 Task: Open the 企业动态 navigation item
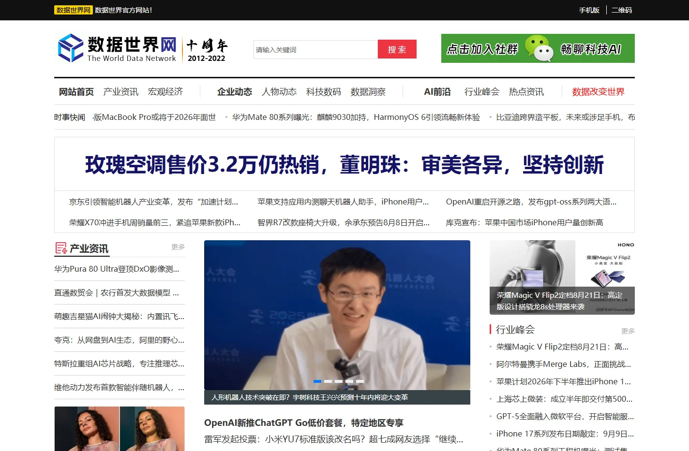(235, 92)
